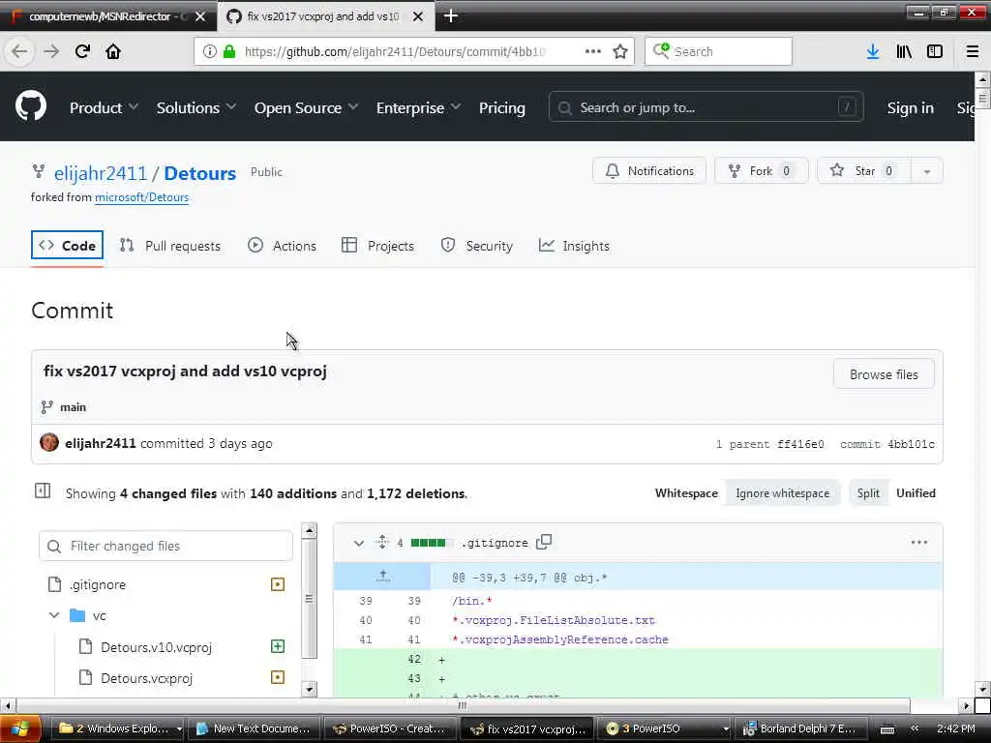Switch diff view to Split
Viewport: 991px width, 743px height.
pos(868,493)
